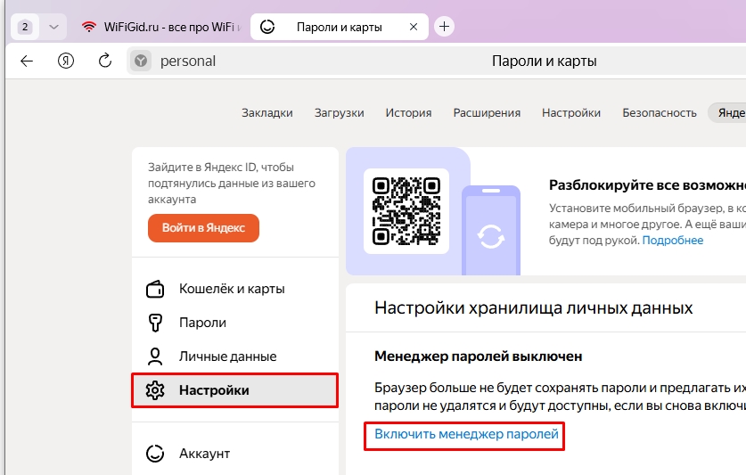The height and width of the screenshot is (475, 746).
Task: Click the Yandex home button icon
Action: tap(66, 61)
